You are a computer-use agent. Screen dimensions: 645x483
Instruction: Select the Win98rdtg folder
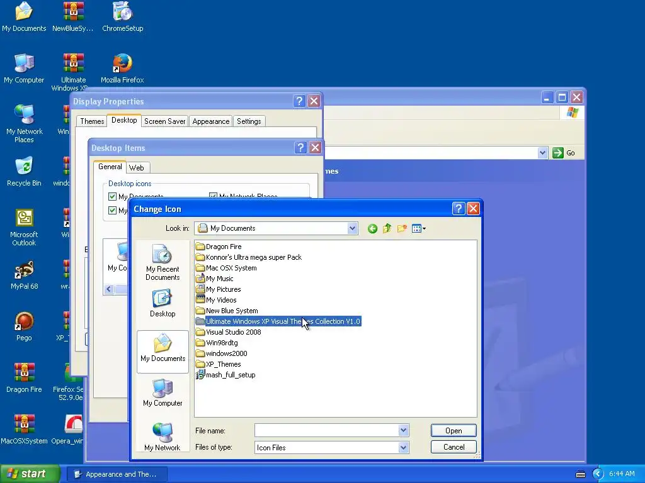pos(217,343)
